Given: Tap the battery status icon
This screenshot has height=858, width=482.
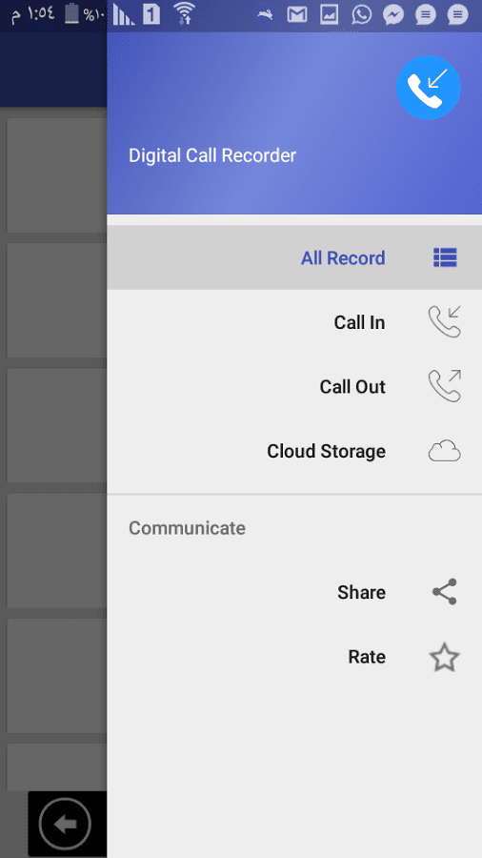Looking at the screenshot, I should click(x=71, y=13).
